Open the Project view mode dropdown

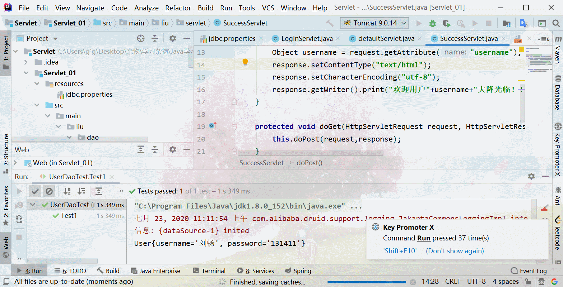55,39
